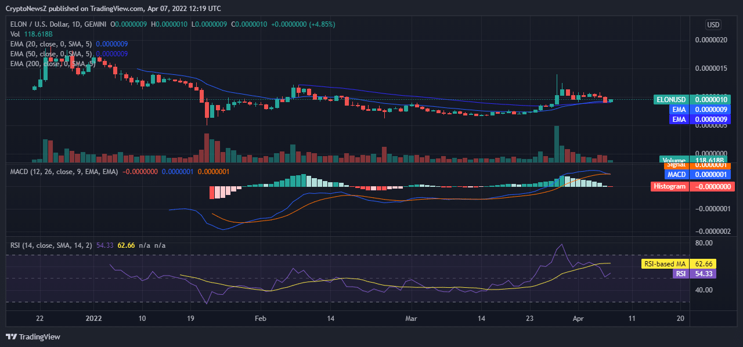Click the 2022 date axis label
The height and width of the screenshot is (347, 743).
click(93, 319)
